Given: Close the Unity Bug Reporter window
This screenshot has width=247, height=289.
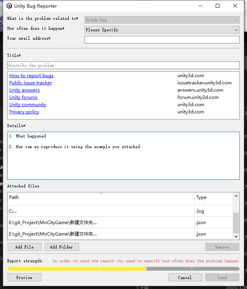Looking at the screenshot, I should (x=235, y=6).
